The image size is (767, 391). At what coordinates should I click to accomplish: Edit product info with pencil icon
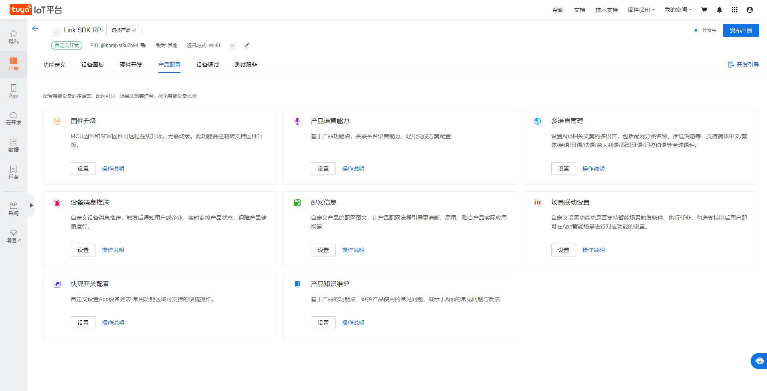pyautogui.click(x=246, y=46)
